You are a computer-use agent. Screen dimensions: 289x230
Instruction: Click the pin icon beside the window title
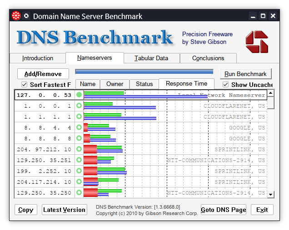(x=26, y=16)
